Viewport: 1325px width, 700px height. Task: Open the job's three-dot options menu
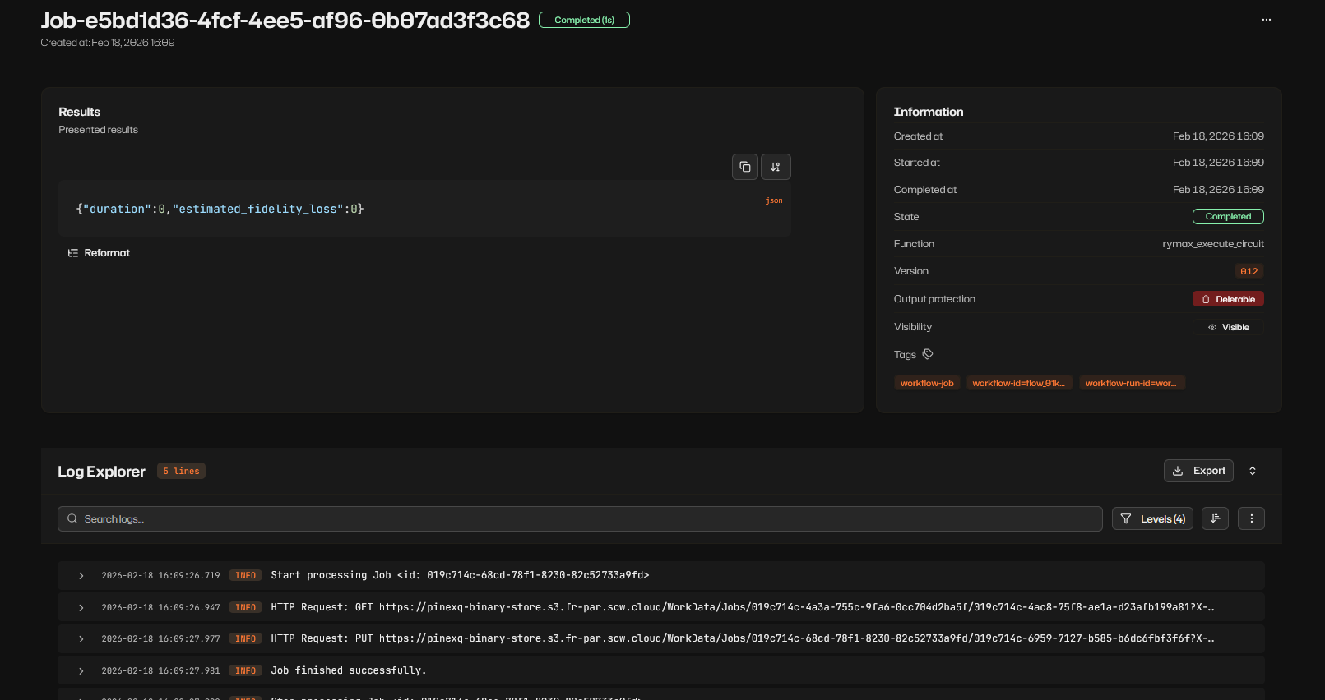pyautogui.click(x=1267, y=20)
